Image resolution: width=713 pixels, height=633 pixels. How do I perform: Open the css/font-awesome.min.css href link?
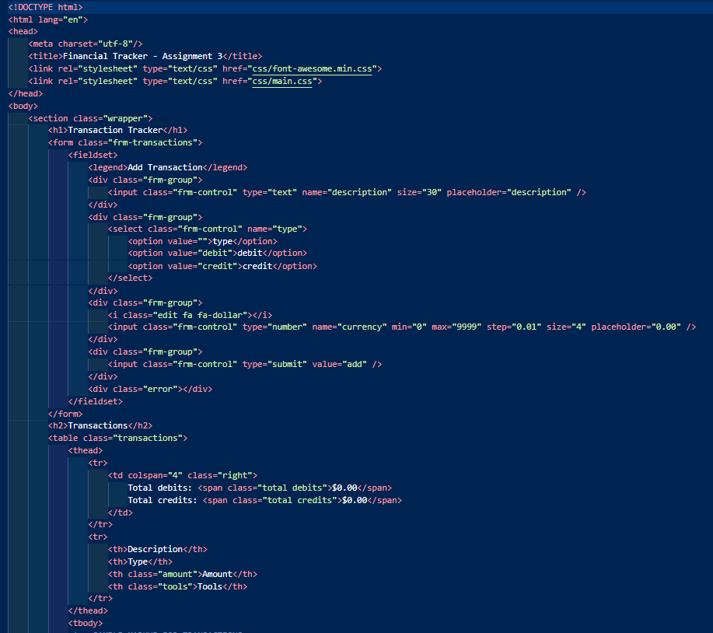tap(312, 68)
